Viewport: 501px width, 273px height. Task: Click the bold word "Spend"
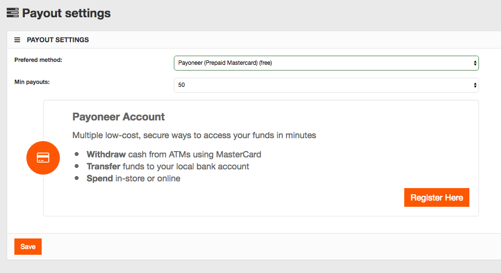(100, 178)
